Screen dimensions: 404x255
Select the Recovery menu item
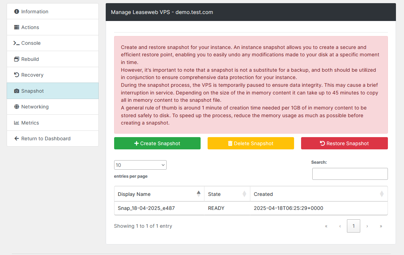click(x=53, y=75)
